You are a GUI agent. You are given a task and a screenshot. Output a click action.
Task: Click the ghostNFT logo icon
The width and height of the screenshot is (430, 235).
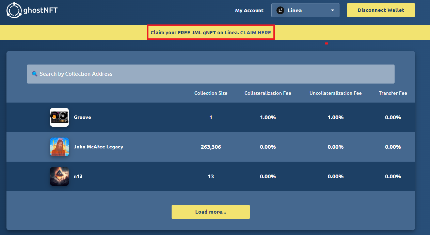click(14, 10)
